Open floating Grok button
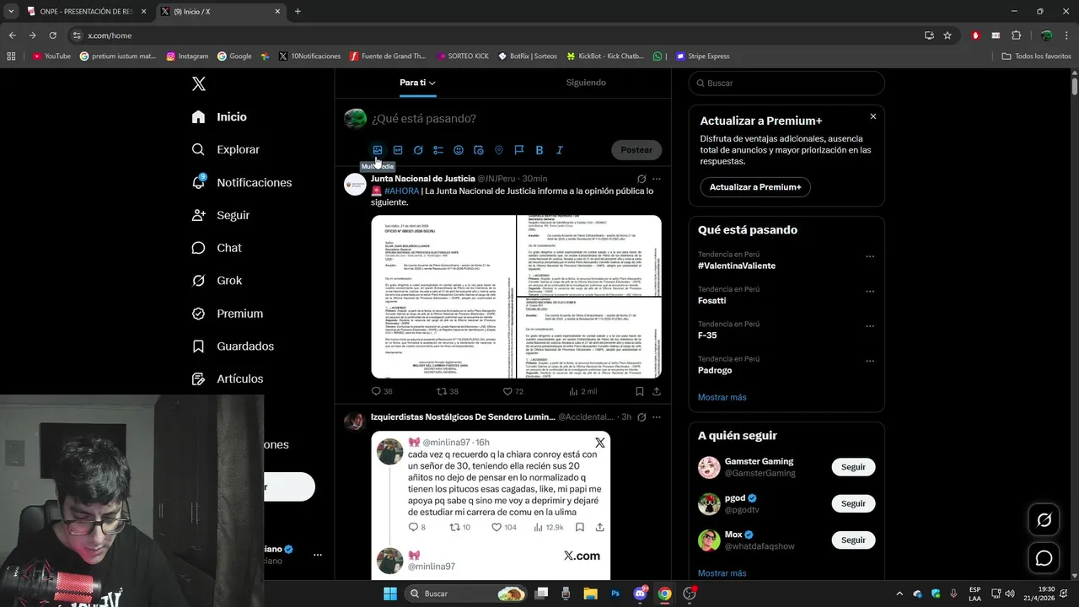 pos(1044,520)
